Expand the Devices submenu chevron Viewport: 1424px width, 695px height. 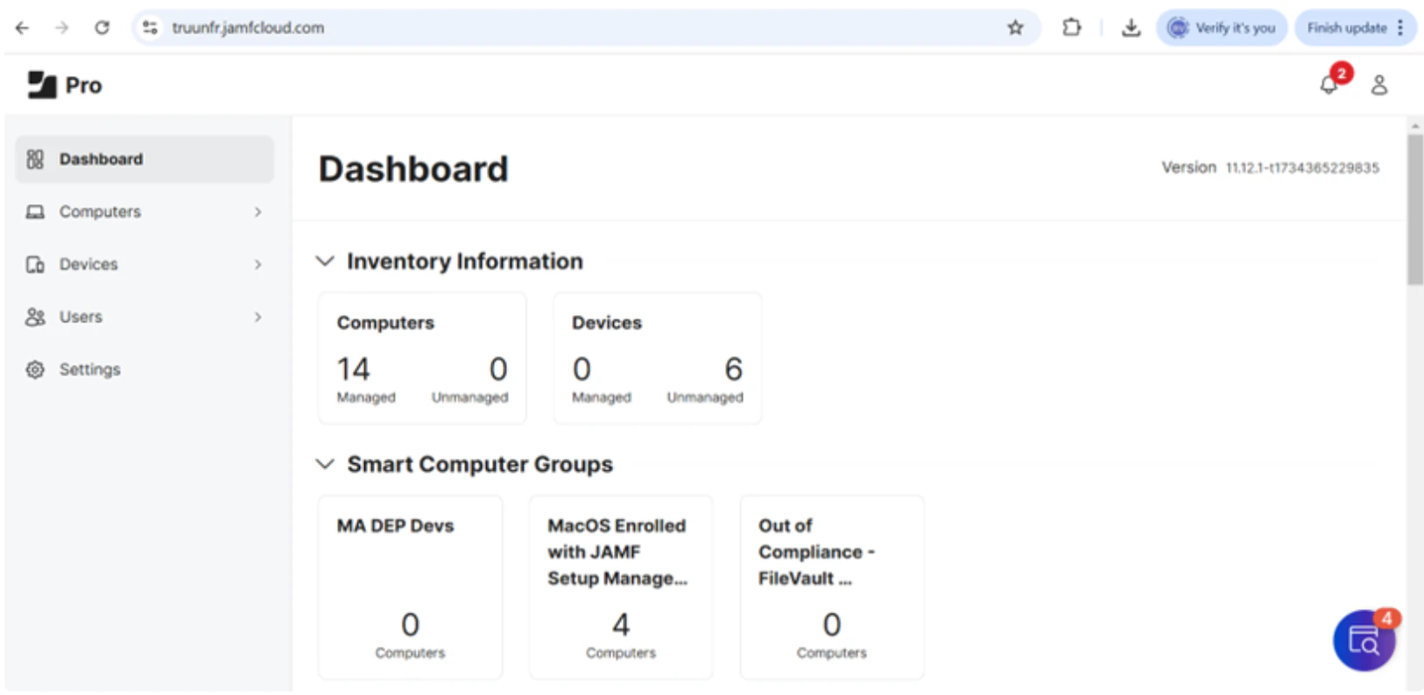coord(257,264)
